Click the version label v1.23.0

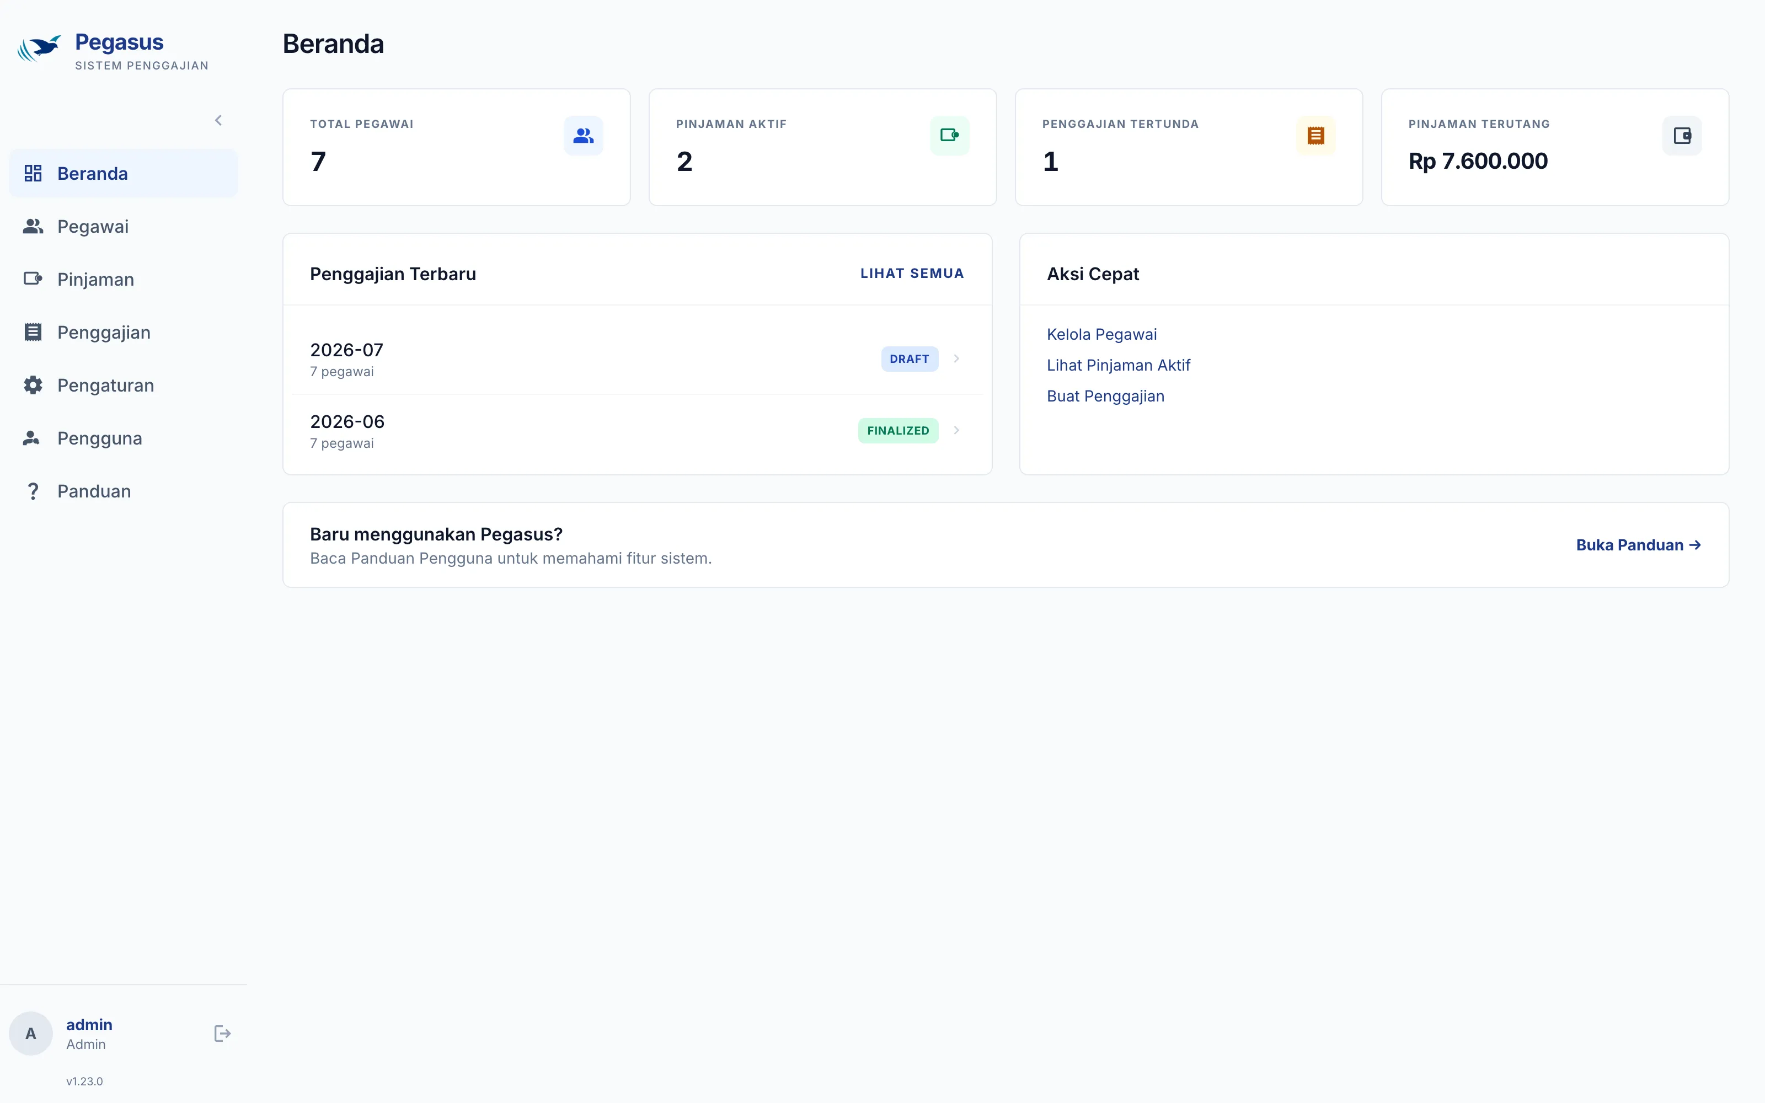click(x=84, y=1081)
